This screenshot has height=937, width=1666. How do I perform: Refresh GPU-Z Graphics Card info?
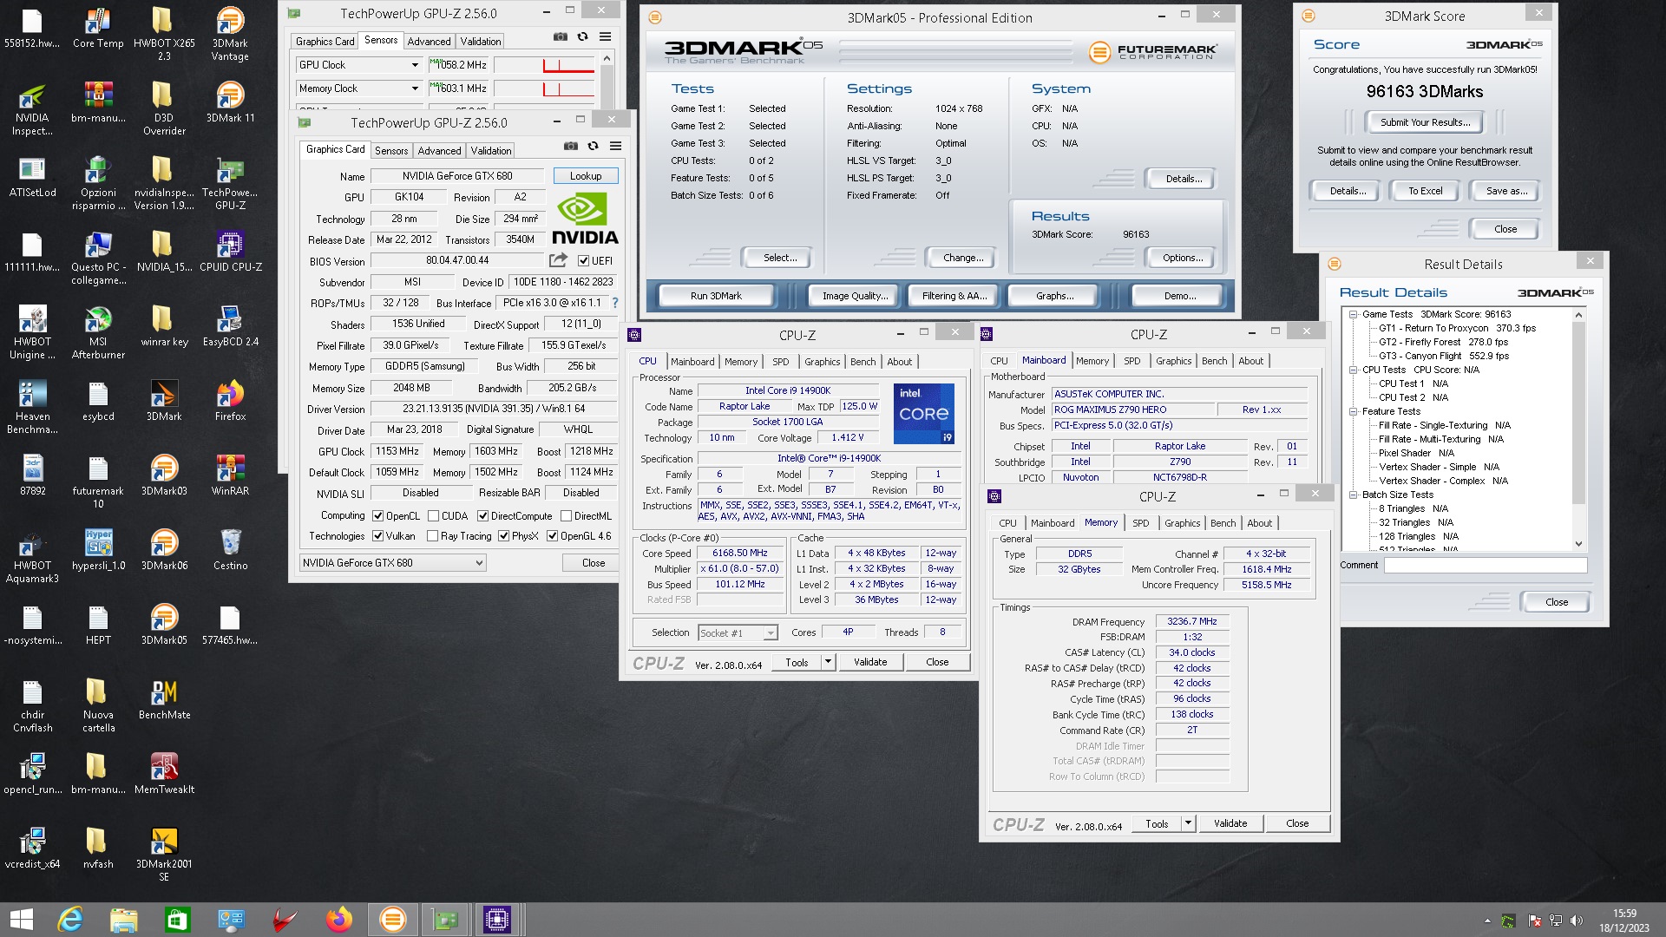point(594,146)
